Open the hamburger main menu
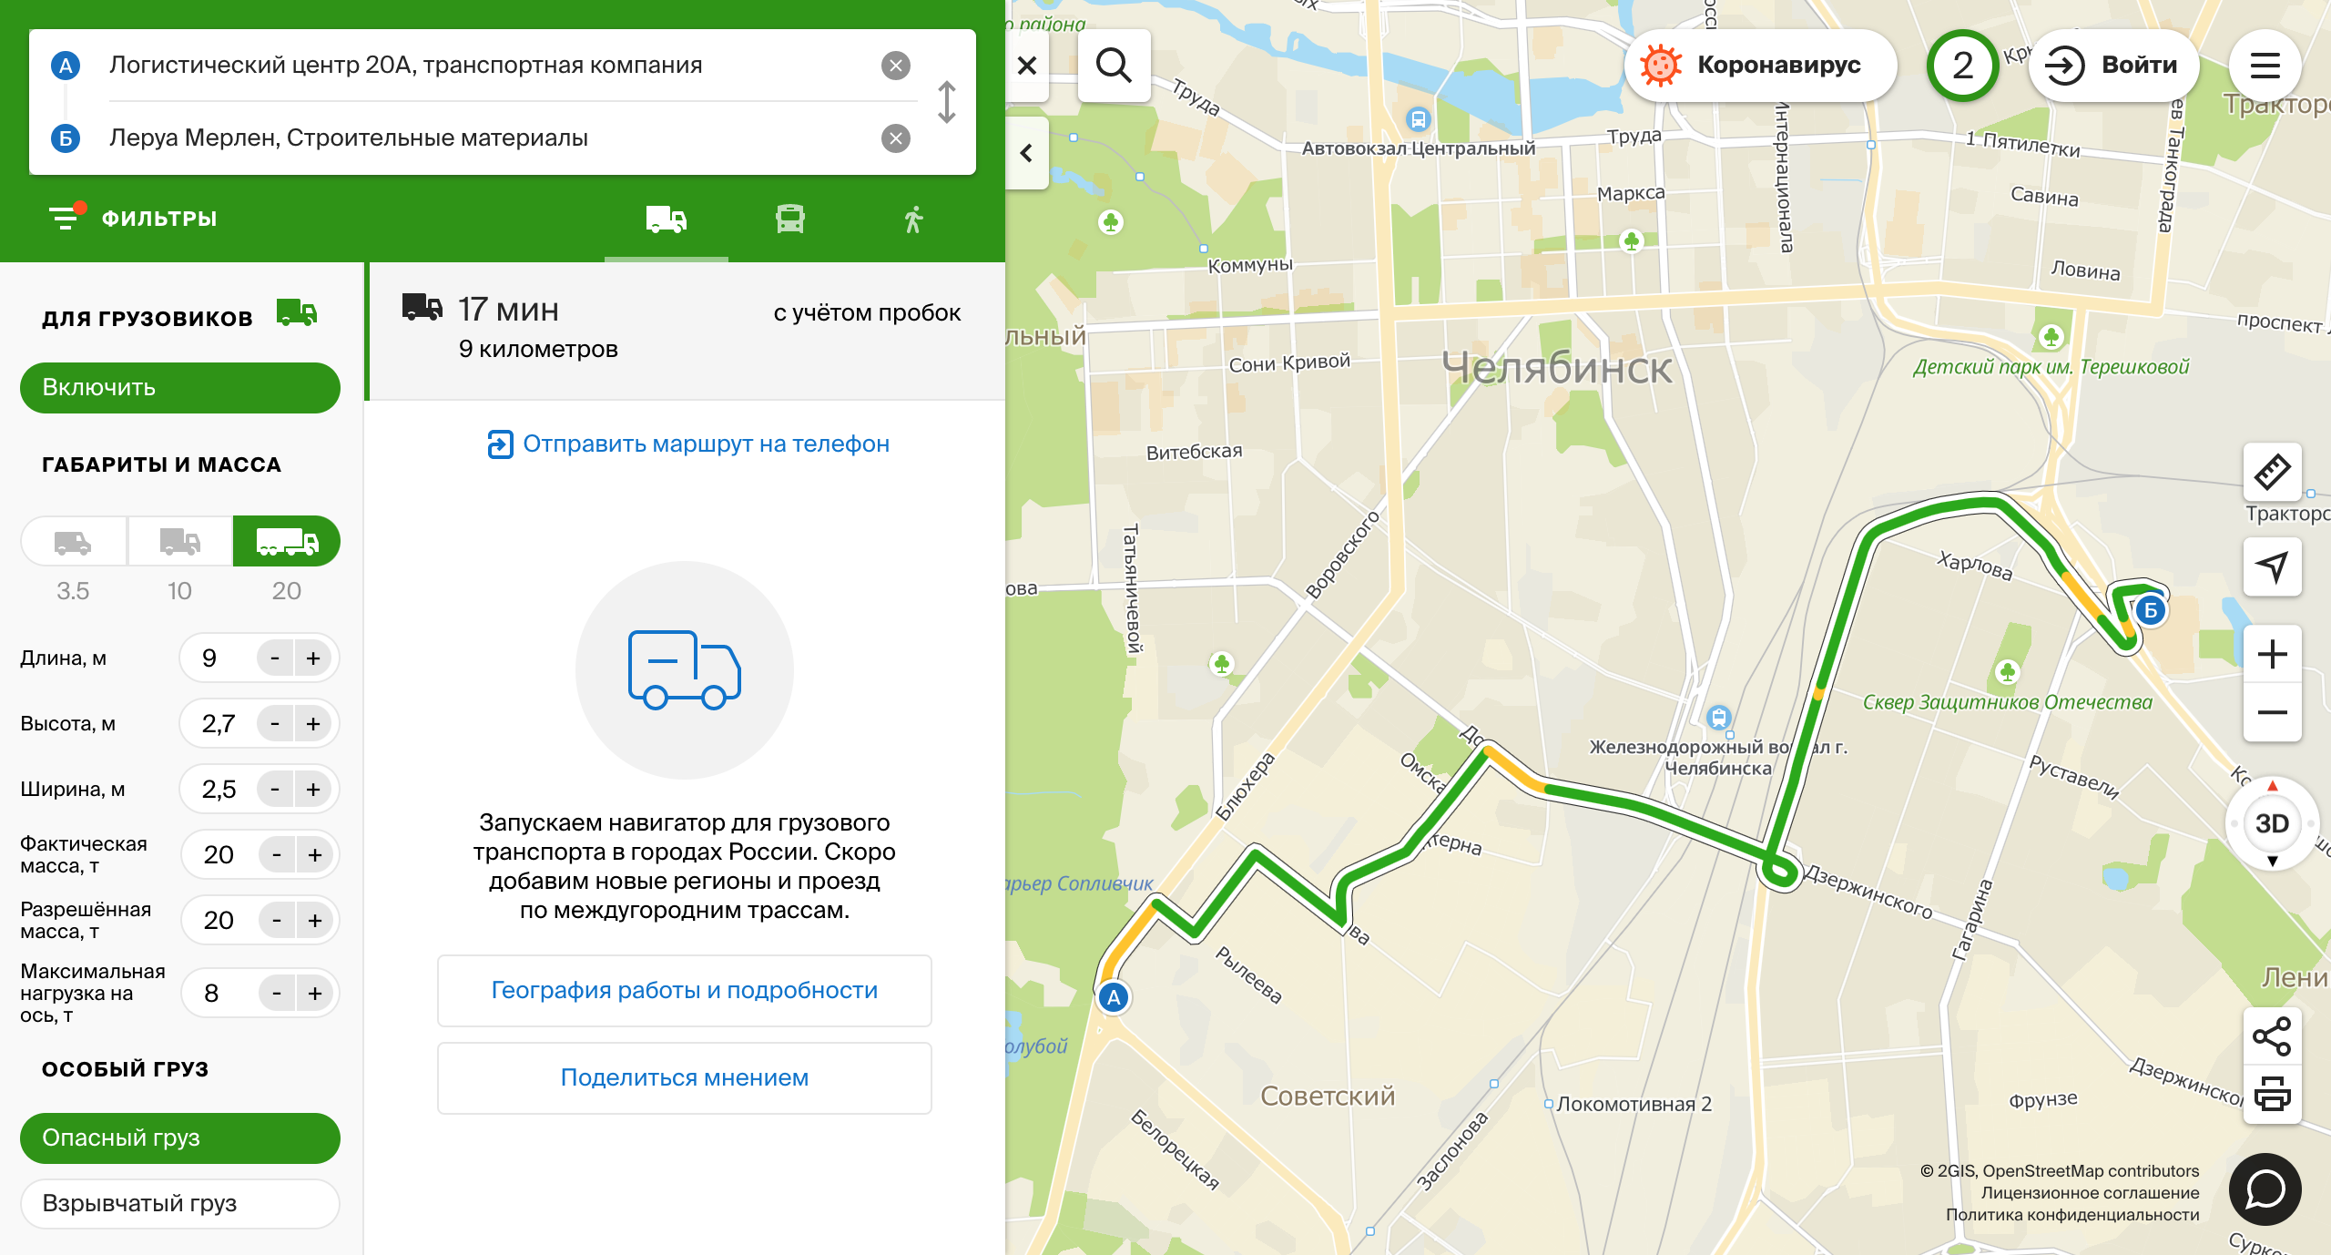2331x1255 pixels. [x=2265, y=66]
